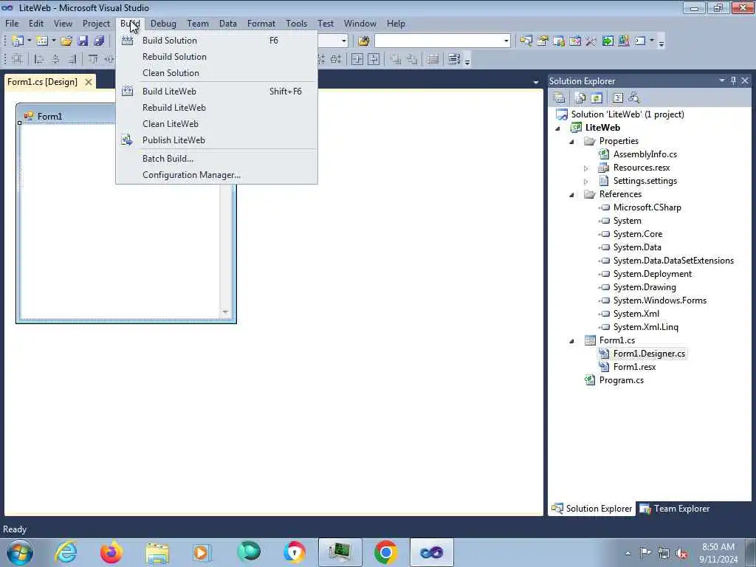Choose Build LiteWeb menu entry

point(216,92)
